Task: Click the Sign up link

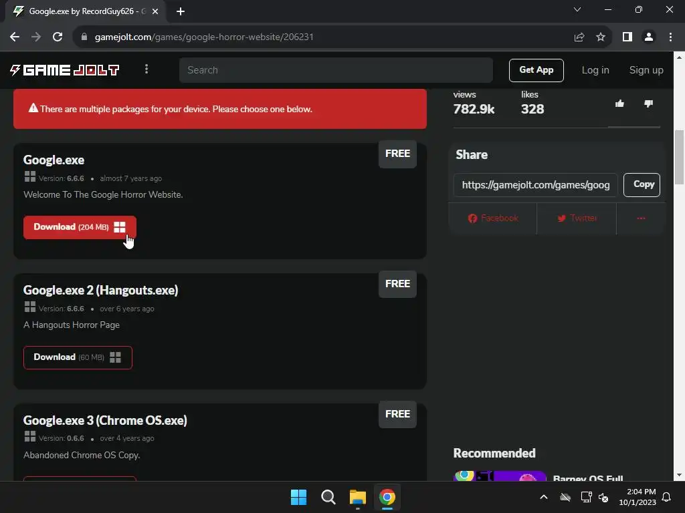Action: click(x=646, y=70)
